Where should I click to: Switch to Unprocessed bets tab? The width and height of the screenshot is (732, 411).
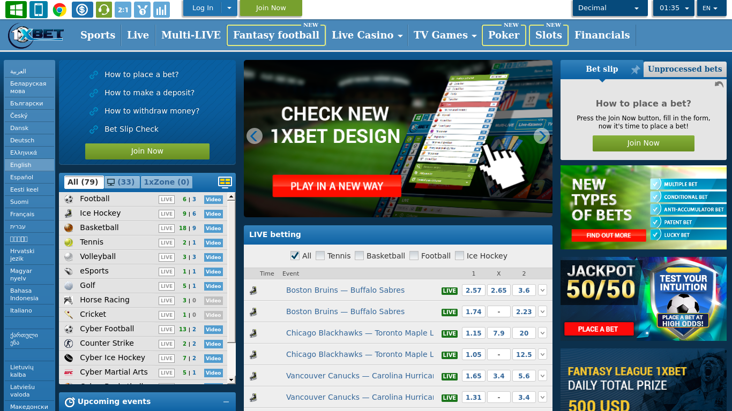coord(685,69)
